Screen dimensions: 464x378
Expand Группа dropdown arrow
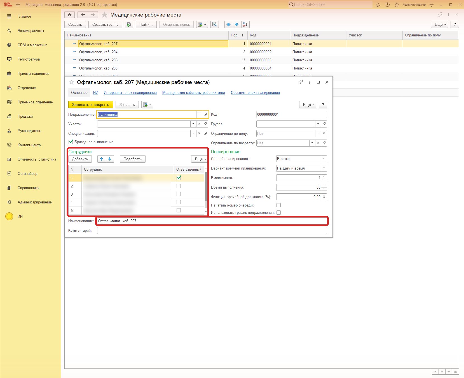[318, 124]
